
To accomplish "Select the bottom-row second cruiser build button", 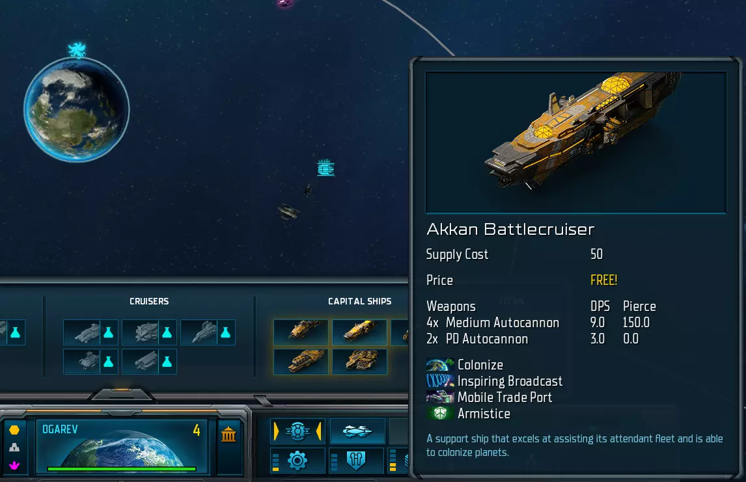I will tap(141, 362).
